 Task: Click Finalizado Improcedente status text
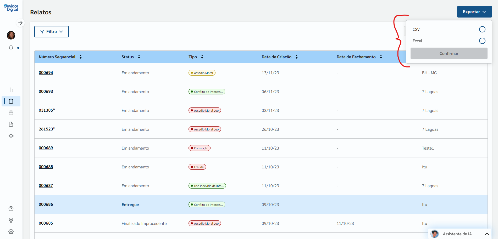coord(144,224)
